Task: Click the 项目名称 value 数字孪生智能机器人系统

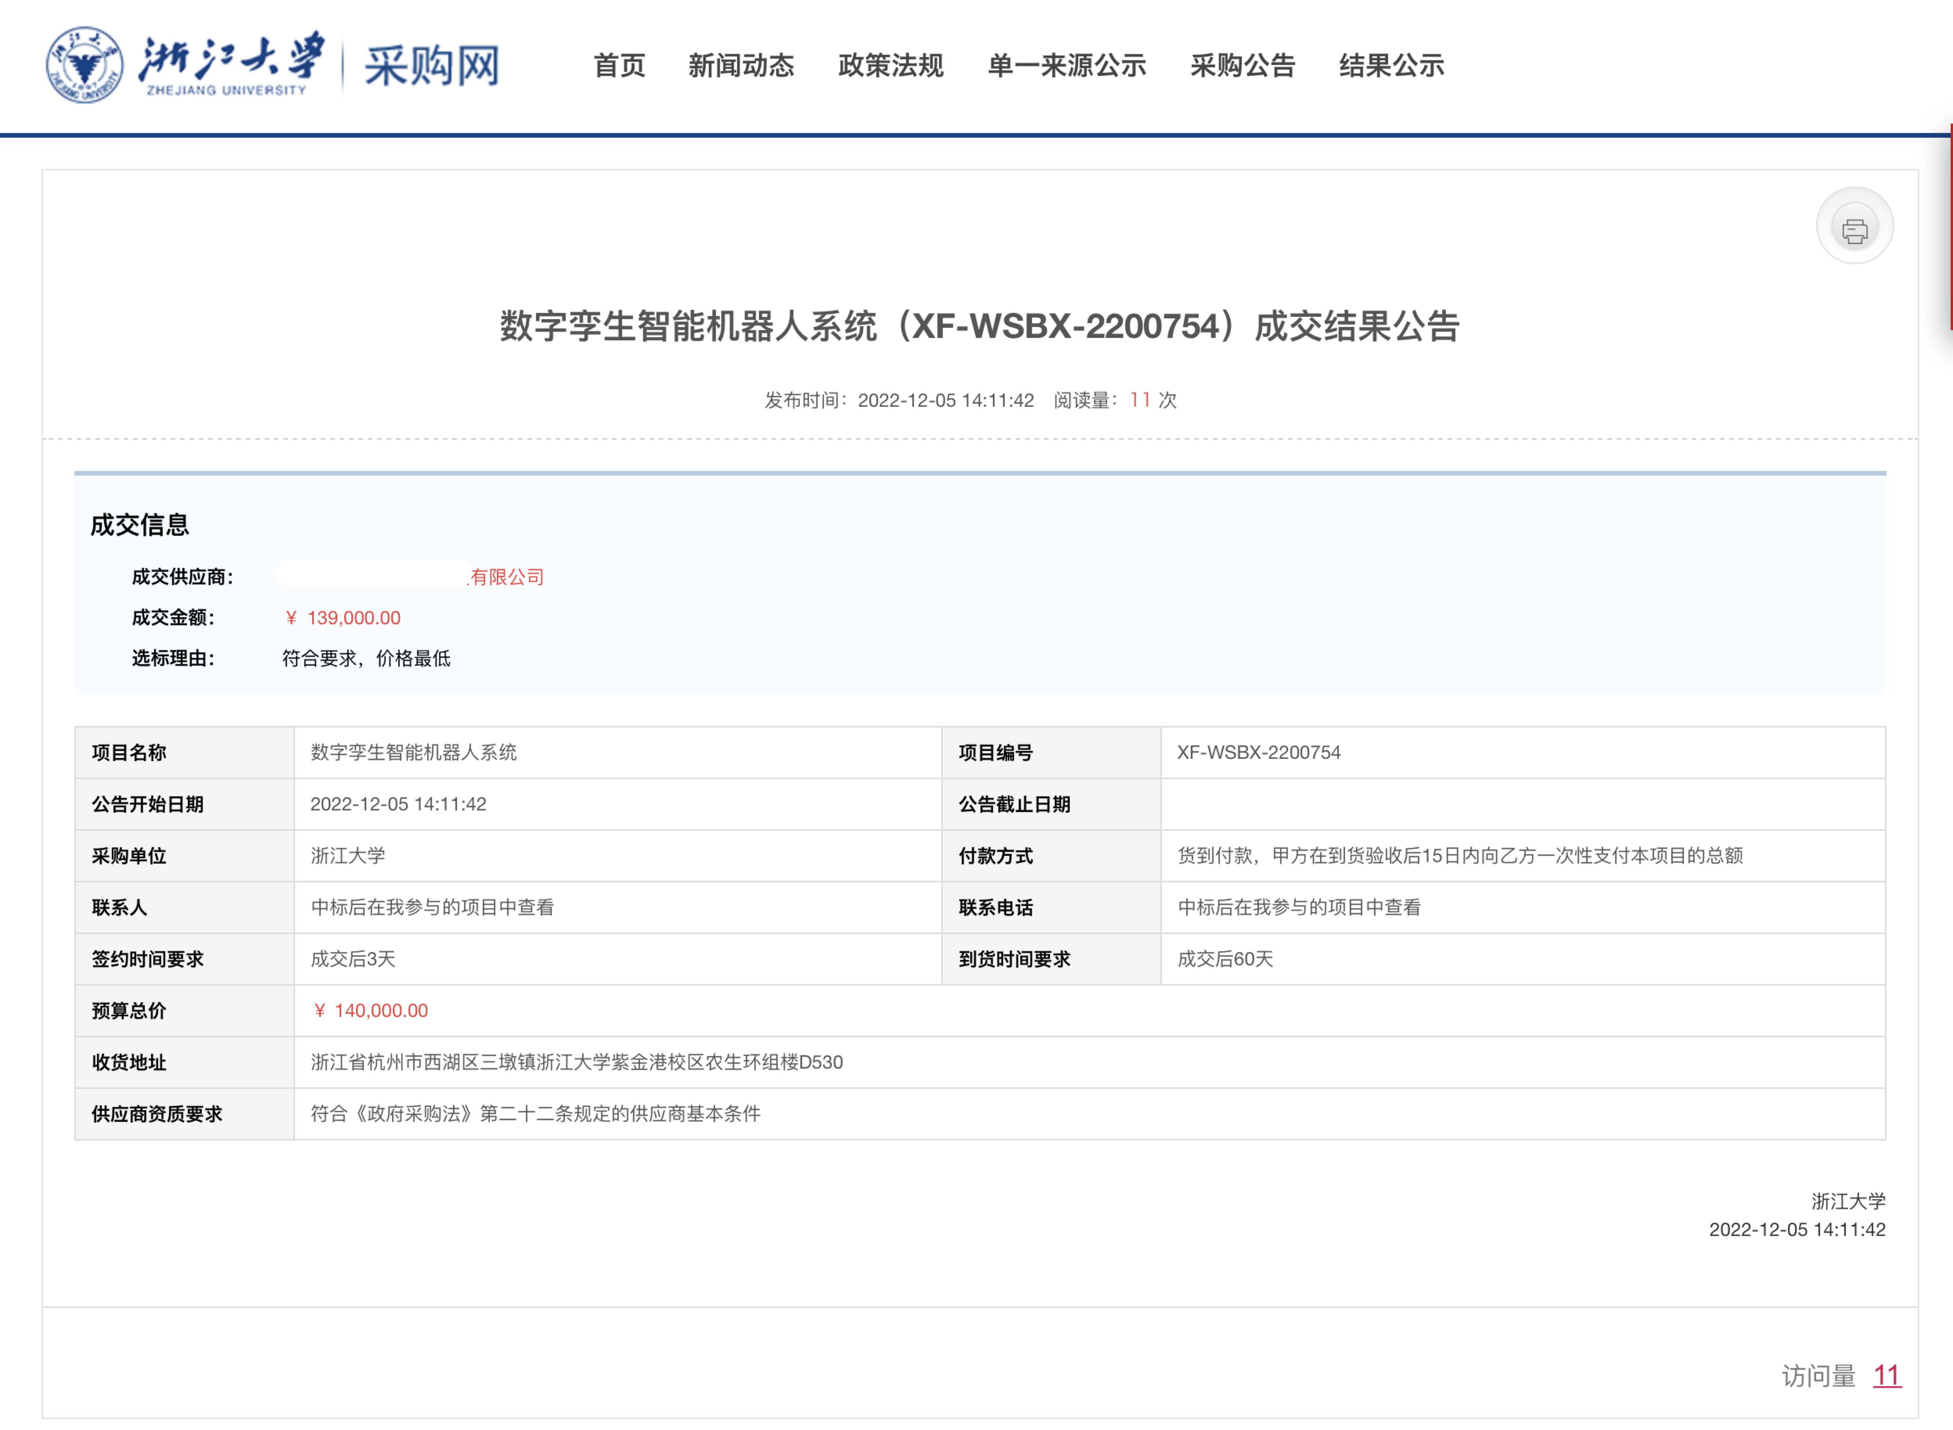Action: point(414,752)
